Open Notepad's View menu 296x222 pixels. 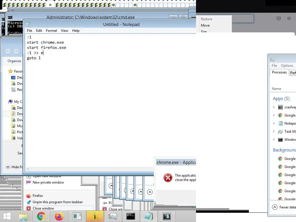(64, 31)
